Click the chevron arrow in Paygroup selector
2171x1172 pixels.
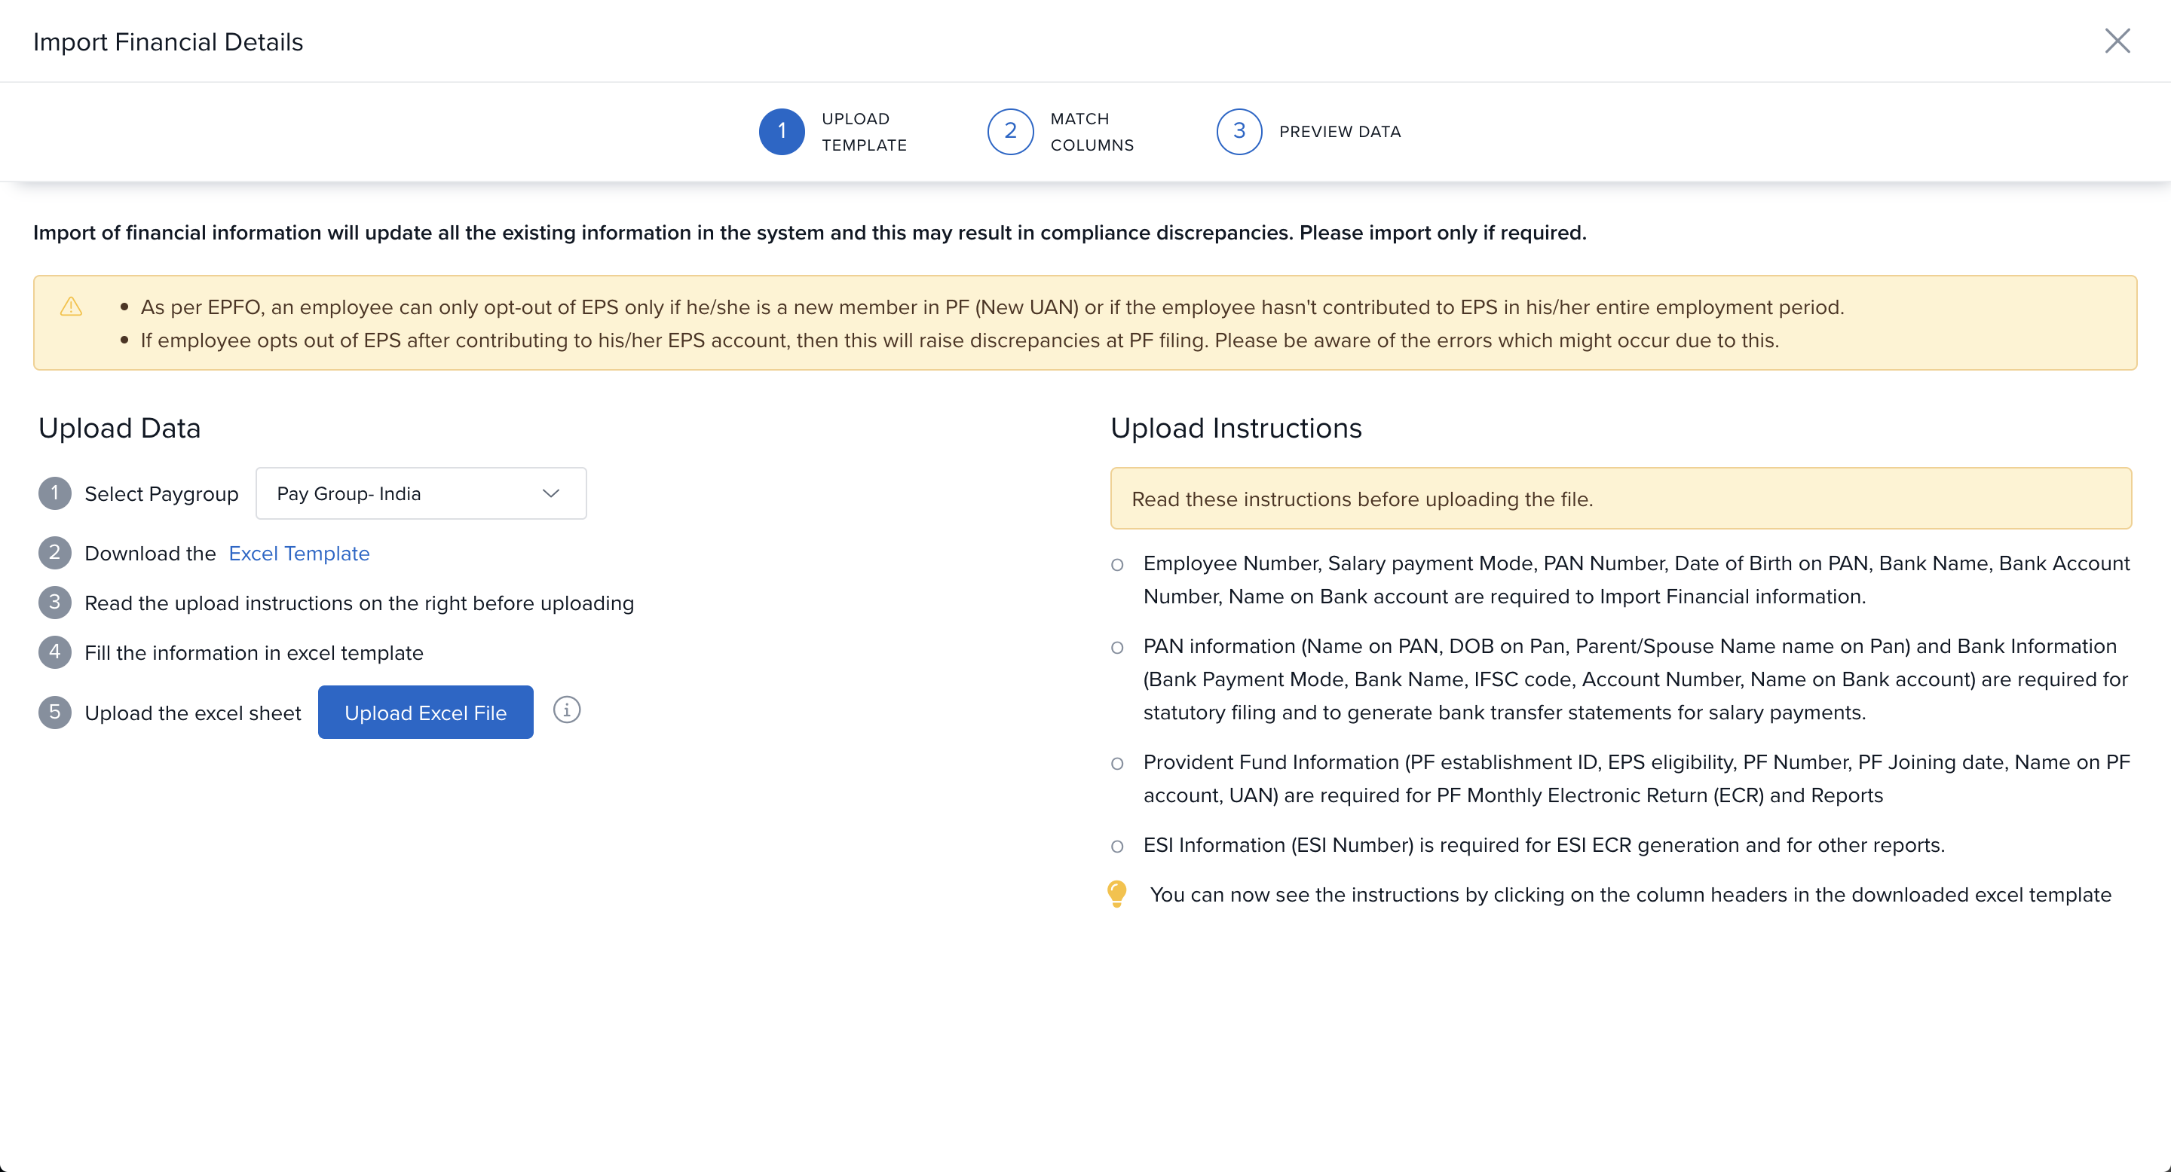551,493
